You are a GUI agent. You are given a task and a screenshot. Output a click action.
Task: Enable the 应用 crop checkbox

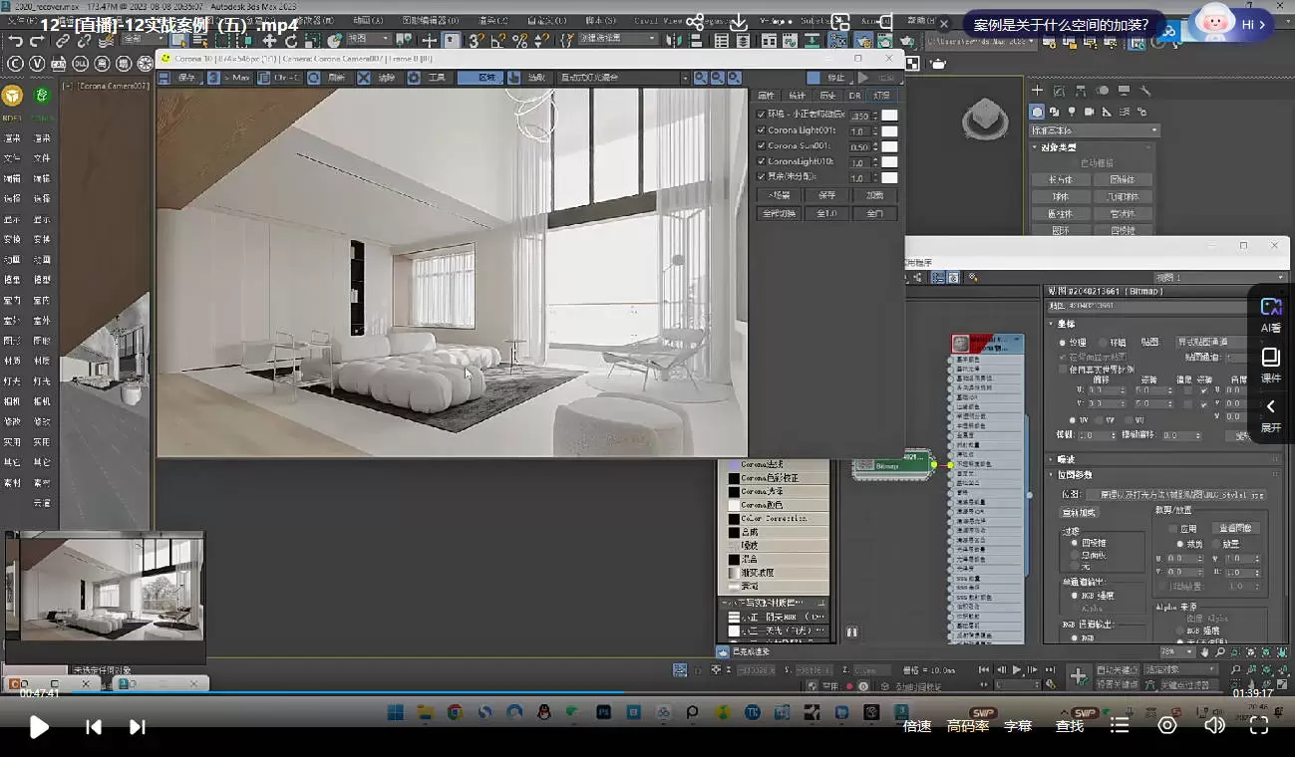point(1172,529)
